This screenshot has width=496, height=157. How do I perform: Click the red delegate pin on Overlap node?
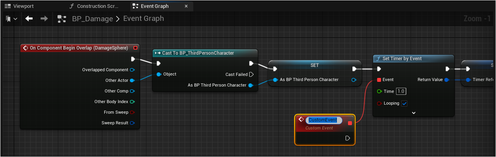[x=135, y=48]
